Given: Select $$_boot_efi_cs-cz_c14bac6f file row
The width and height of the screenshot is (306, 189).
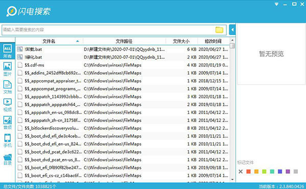Looking at the screenshot, I should (122, 176).
